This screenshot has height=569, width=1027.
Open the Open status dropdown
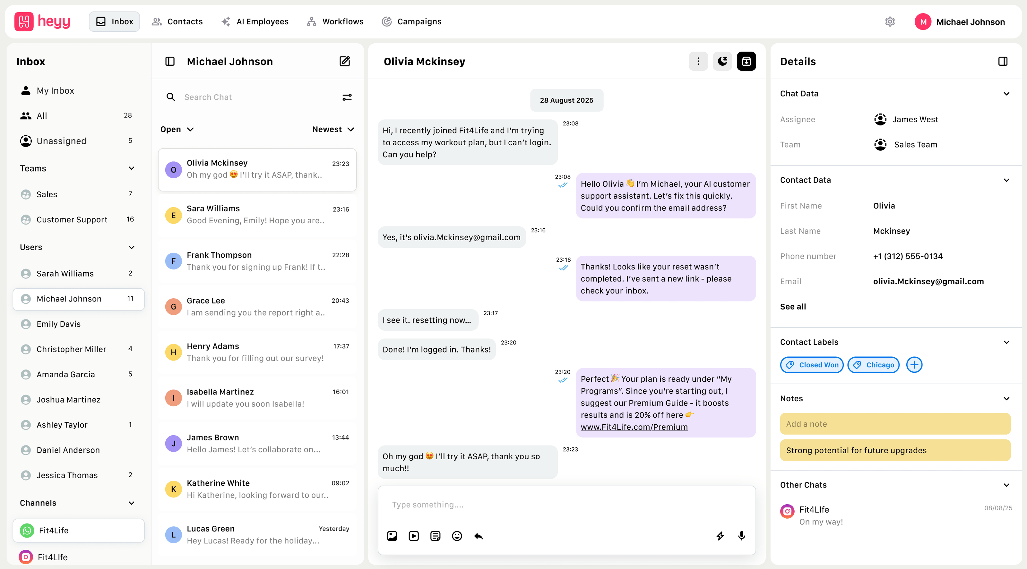tap(177, 130)
